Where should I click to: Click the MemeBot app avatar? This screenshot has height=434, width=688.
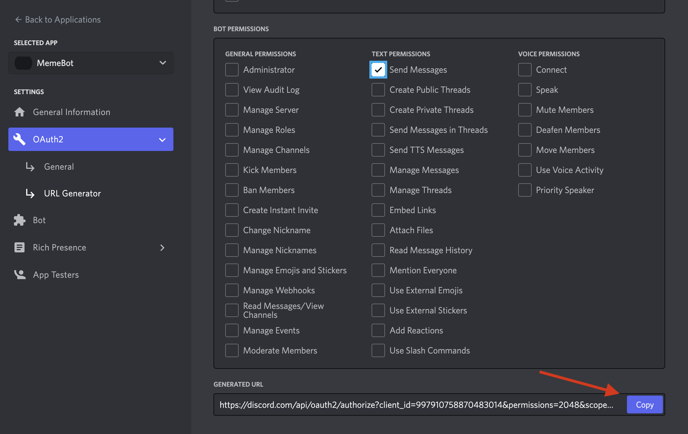(x=23, y=63)
